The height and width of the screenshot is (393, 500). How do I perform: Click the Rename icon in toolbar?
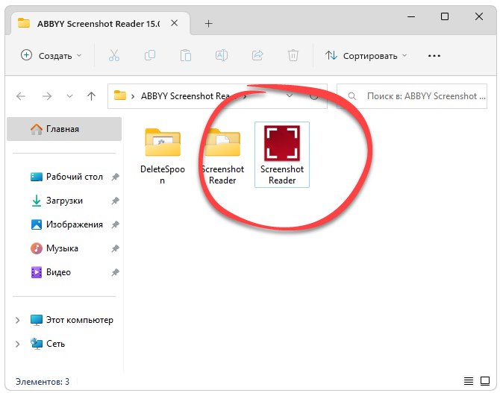tap(222, 55)
